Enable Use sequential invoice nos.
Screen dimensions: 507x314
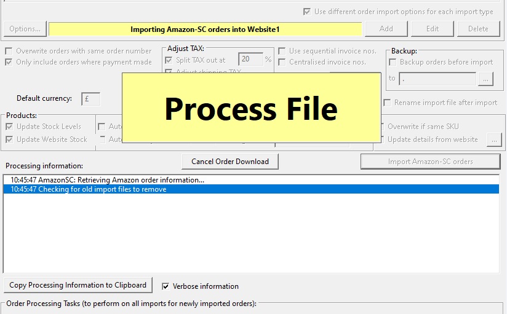pyautogui.click(x=282, y=51)
